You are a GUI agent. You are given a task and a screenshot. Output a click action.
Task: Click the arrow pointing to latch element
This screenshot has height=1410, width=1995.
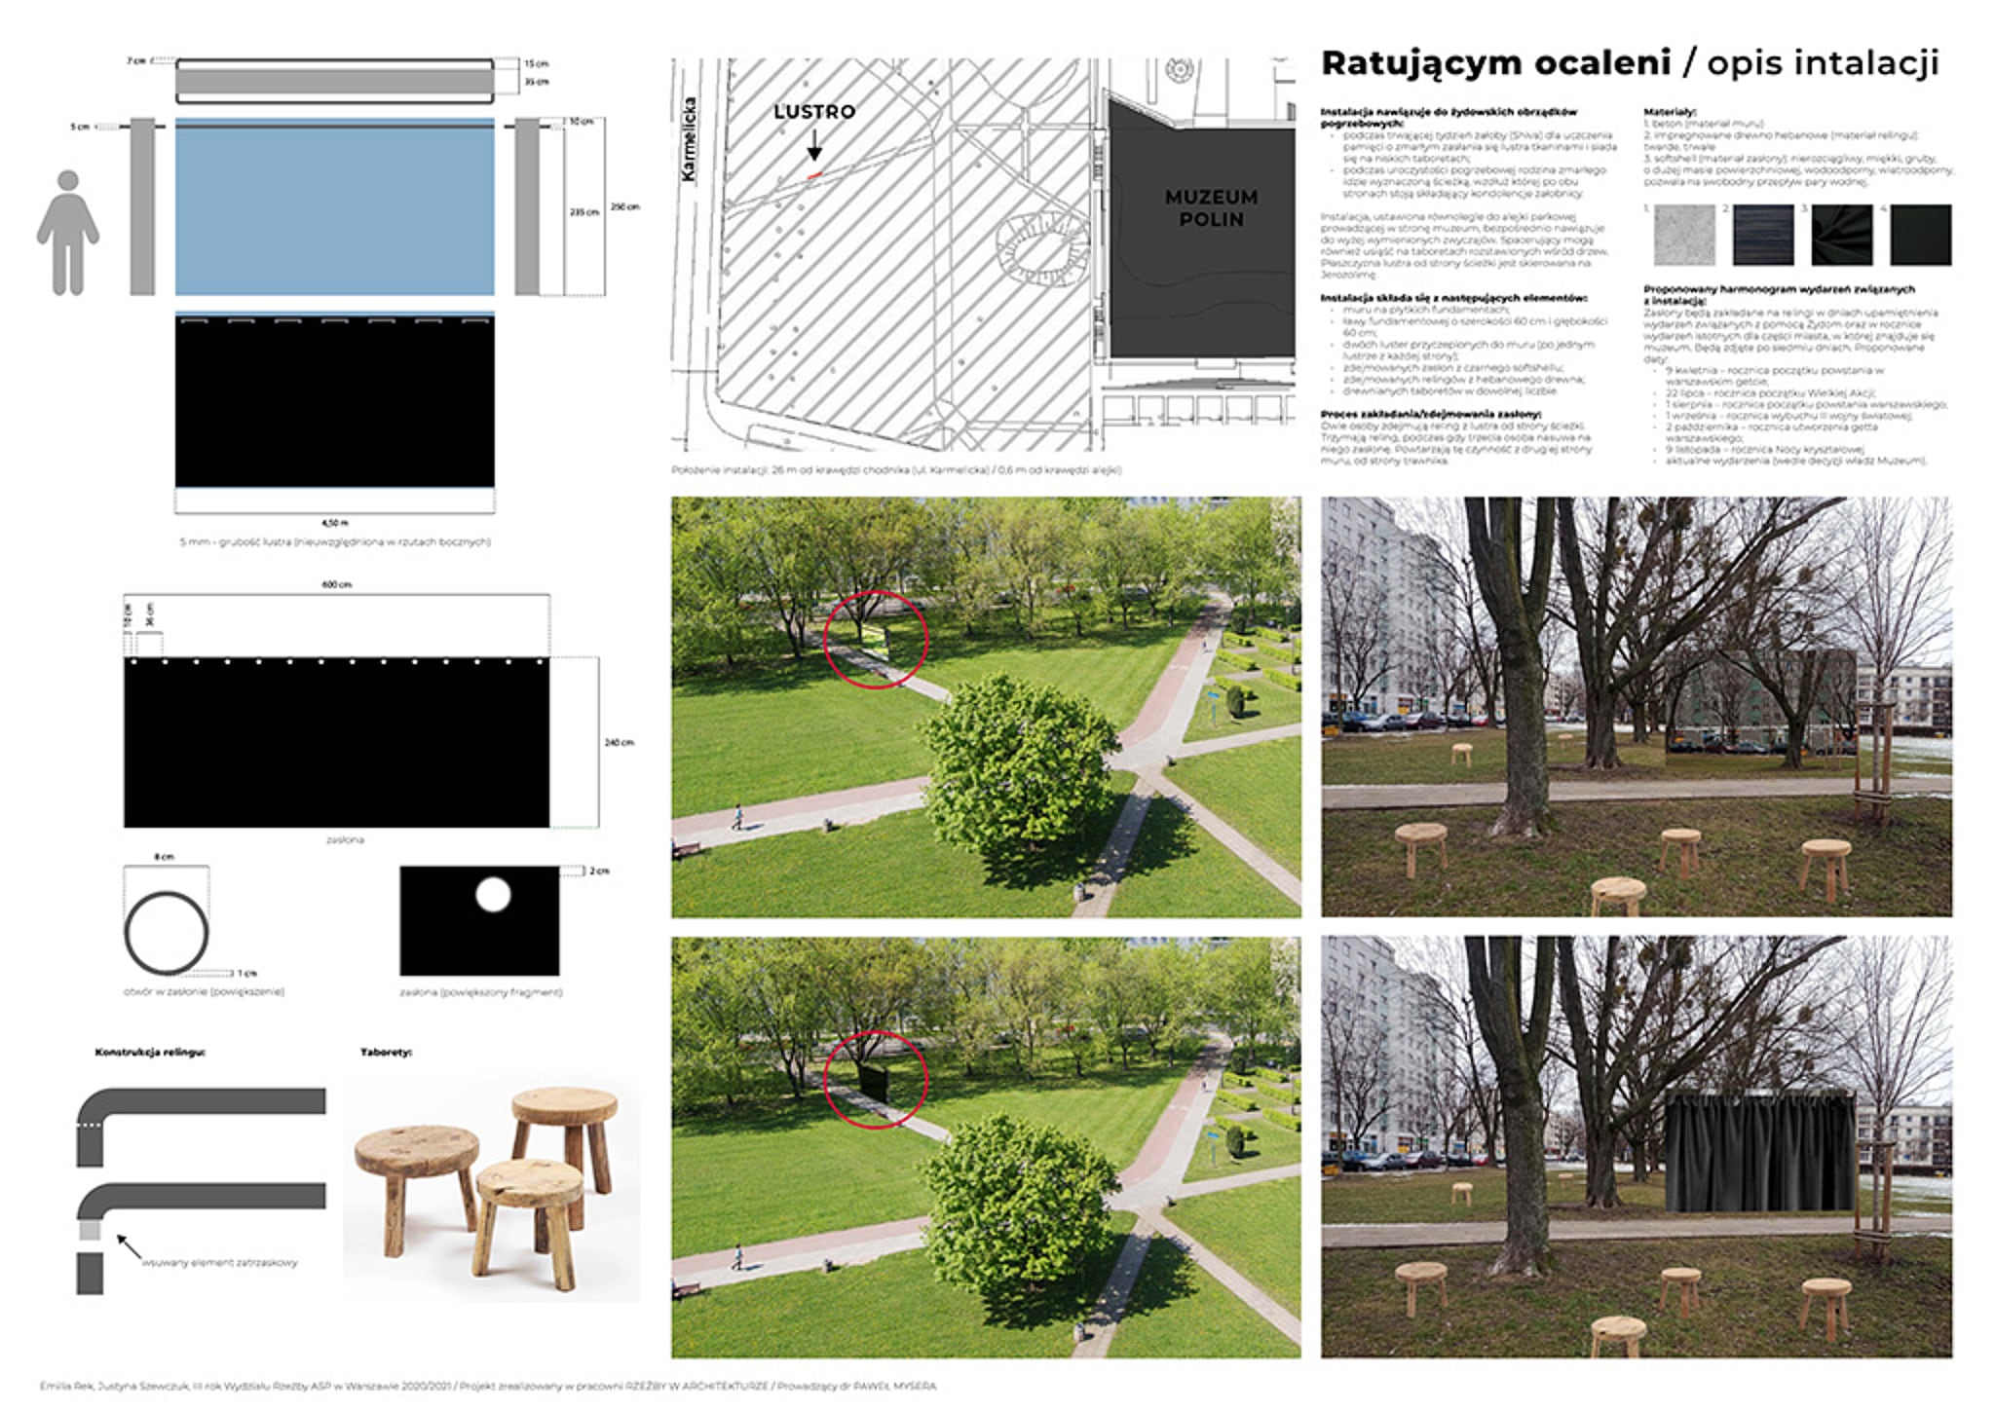tap(129, 1245)
